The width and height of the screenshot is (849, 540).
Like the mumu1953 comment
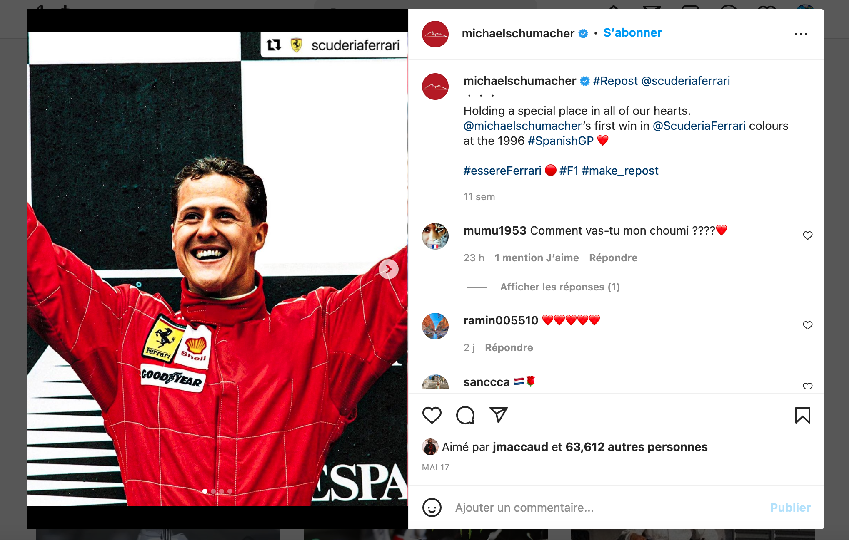(x=807, y=235)
